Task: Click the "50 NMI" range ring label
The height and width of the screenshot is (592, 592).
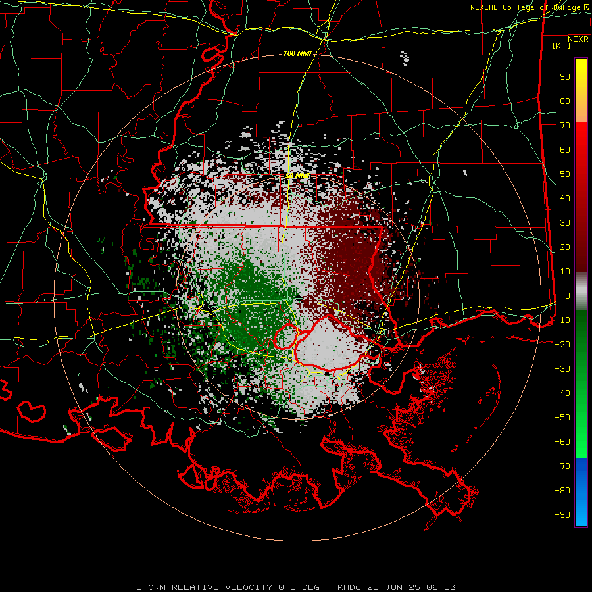Action: [x=297, y=176]
